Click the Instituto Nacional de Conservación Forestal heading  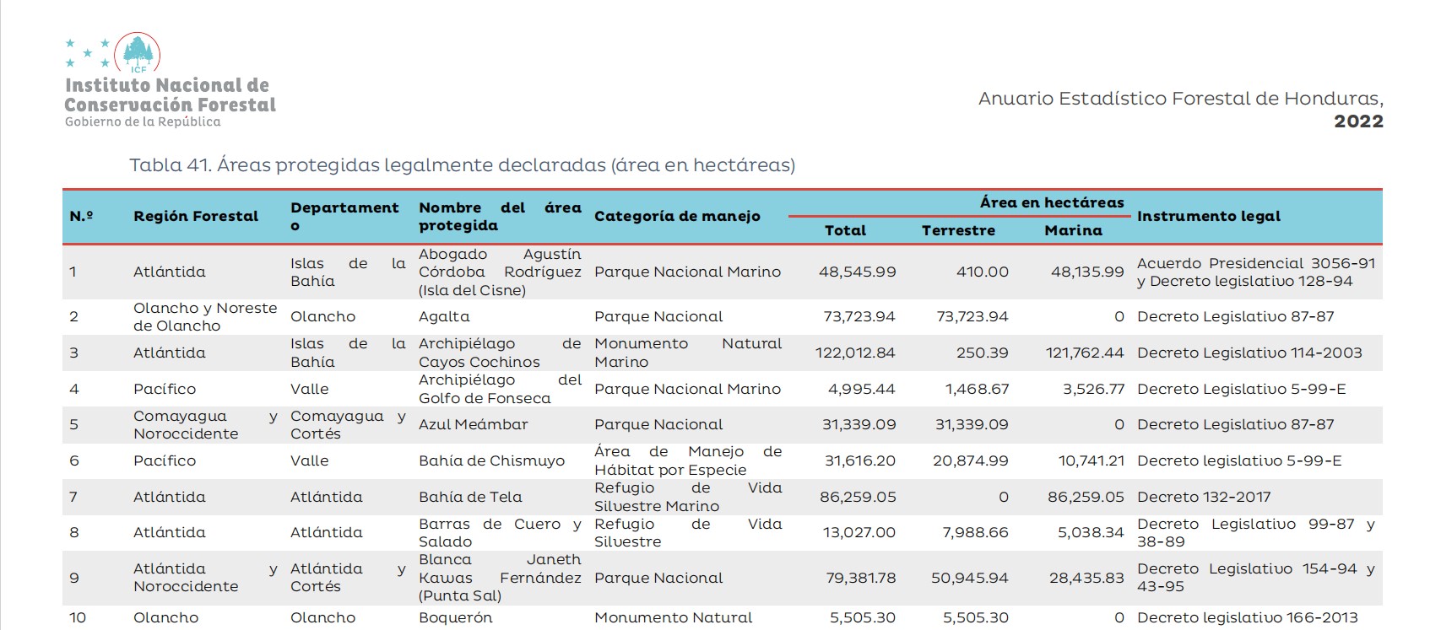[170, 95]
